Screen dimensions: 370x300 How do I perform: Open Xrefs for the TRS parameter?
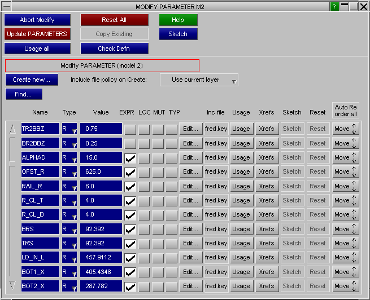[x=266, y=243]
